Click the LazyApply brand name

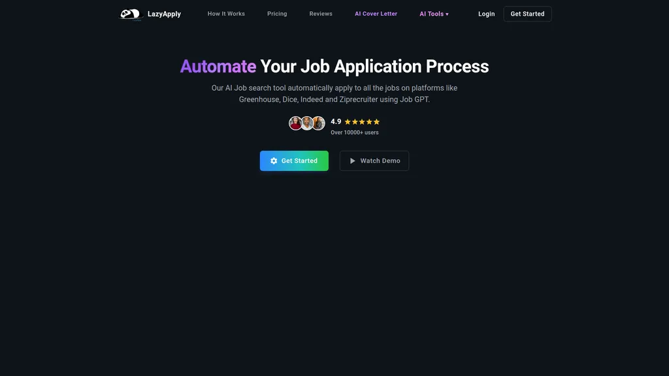click(164, 14)
